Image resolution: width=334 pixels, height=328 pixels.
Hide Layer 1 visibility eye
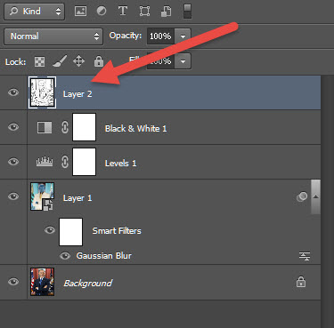13,196
